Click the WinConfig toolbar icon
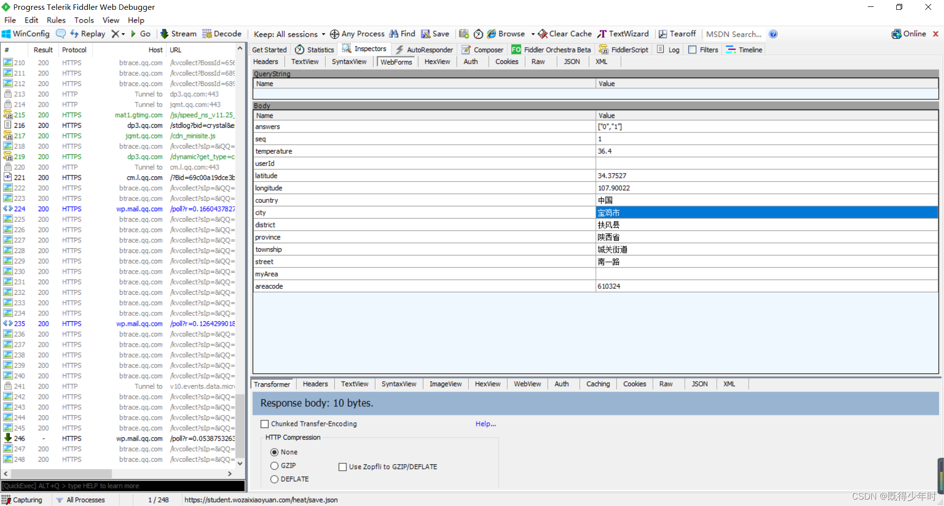The width and height of the screenshot is (944, 506). tap(26, 34)
